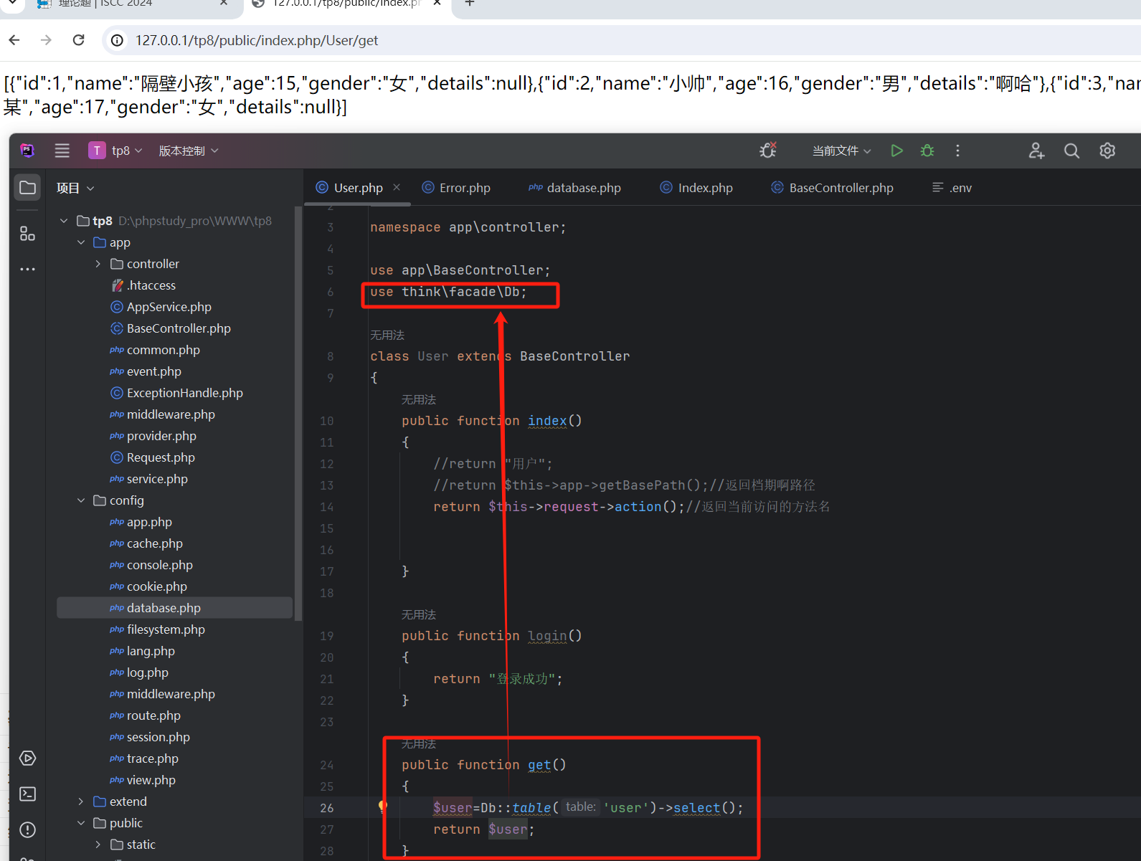Click the login method name in editor
Screen dimensions: 1141x861
tap(547, 636)
